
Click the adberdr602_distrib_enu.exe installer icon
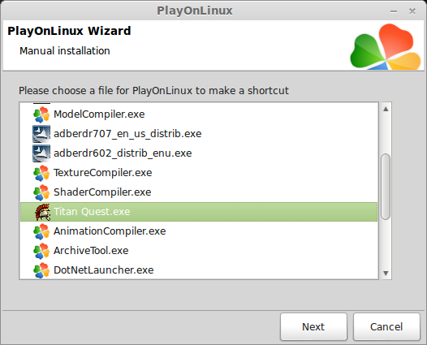[41, 153]
